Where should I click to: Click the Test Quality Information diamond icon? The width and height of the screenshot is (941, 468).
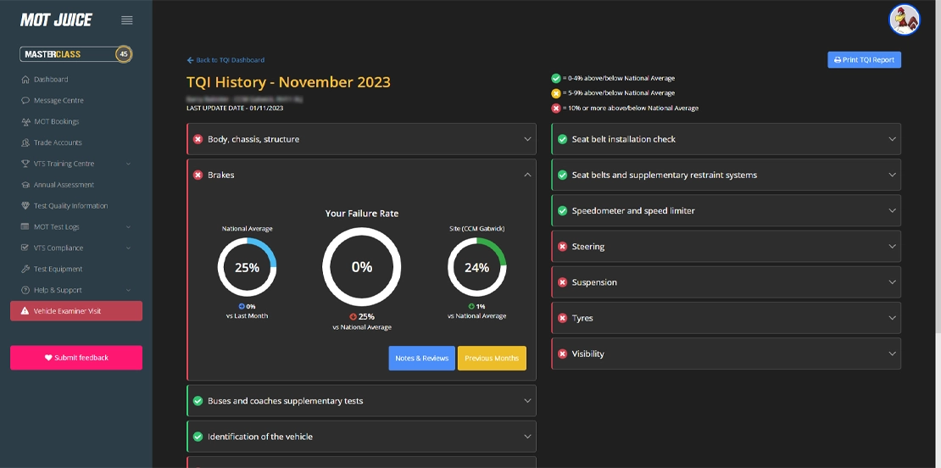point(25,206)
